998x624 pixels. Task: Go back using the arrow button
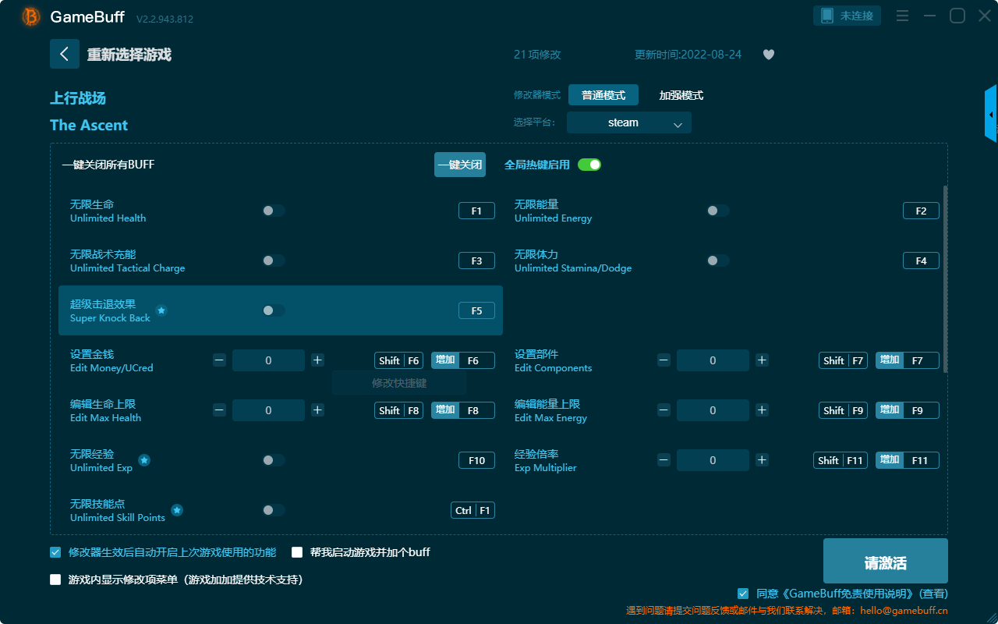pyautogui.click(x=65, y=54)
